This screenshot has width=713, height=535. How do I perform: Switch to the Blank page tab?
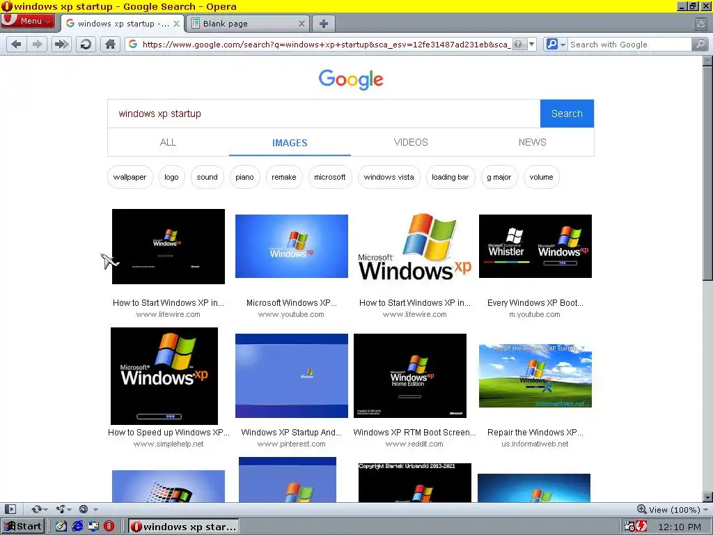point(248,24)
